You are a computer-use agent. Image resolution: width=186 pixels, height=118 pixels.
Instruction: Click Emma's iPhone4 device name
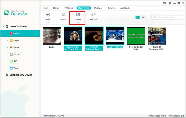(18, 27)
